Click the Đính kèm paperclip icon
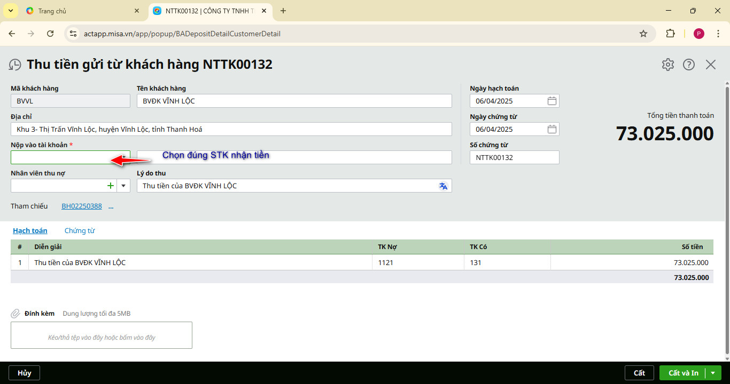Screen dimensions: 730x384 coord(15,314)
